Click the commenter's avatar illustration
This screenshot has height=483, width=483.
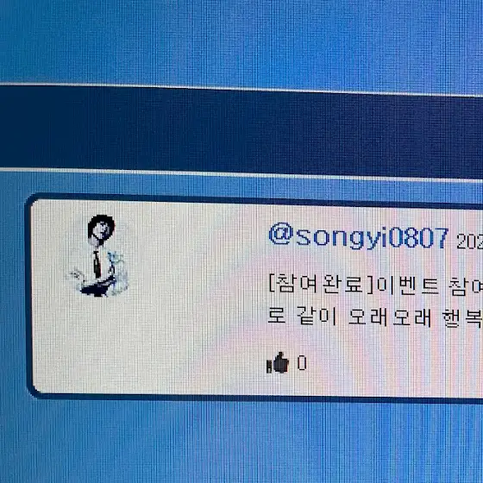pyautogui.click(x=98, y=255)
